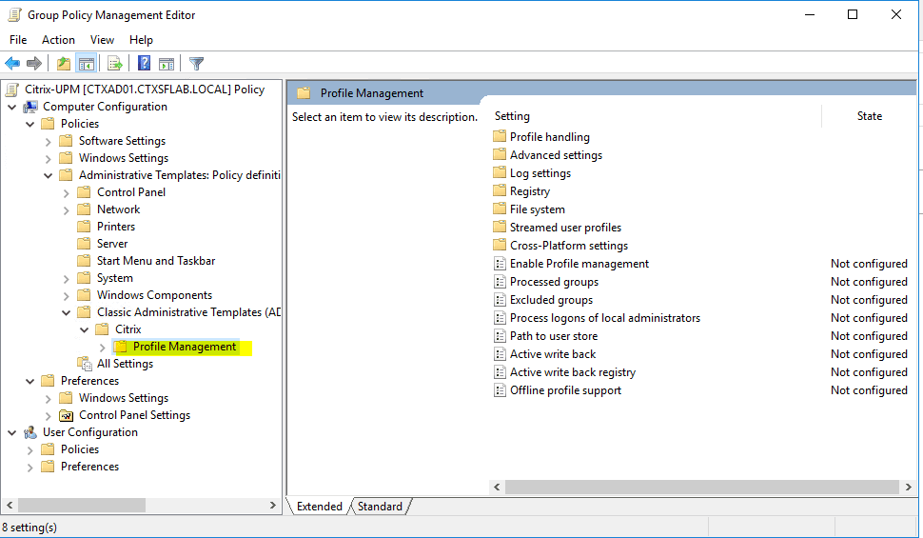Click the Up one level folder icon
The width and height of the screenshot is (923, 538).
tap(64, 63)
